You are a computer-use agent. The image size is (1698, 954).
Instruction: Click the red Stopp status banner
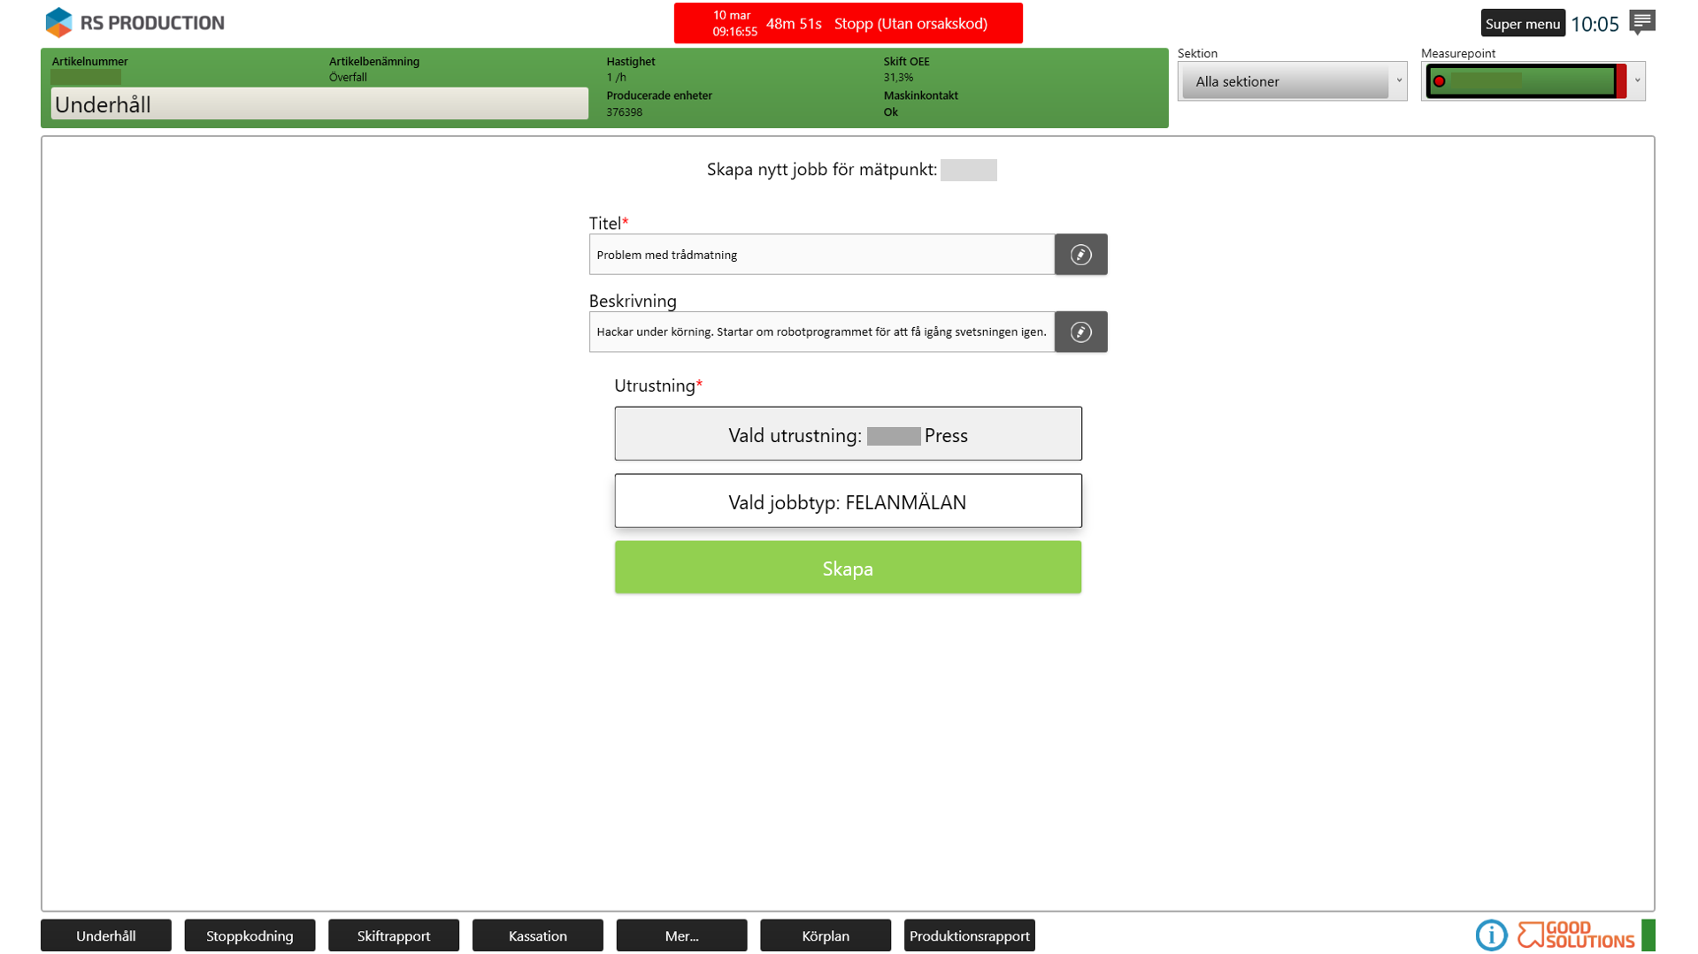point(848,24)
